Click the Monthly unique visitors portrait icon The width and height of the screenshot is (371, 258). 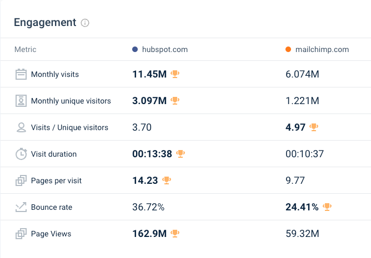coord(21,101)
